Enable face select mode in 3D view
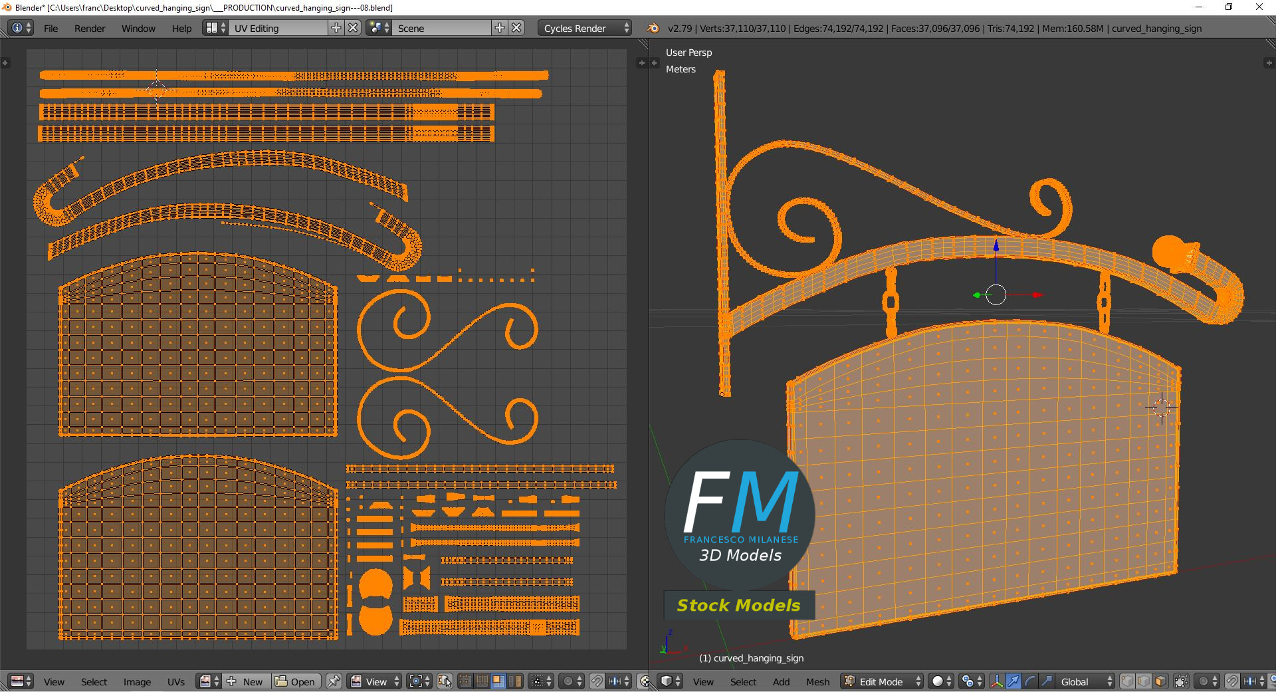 1160,681
